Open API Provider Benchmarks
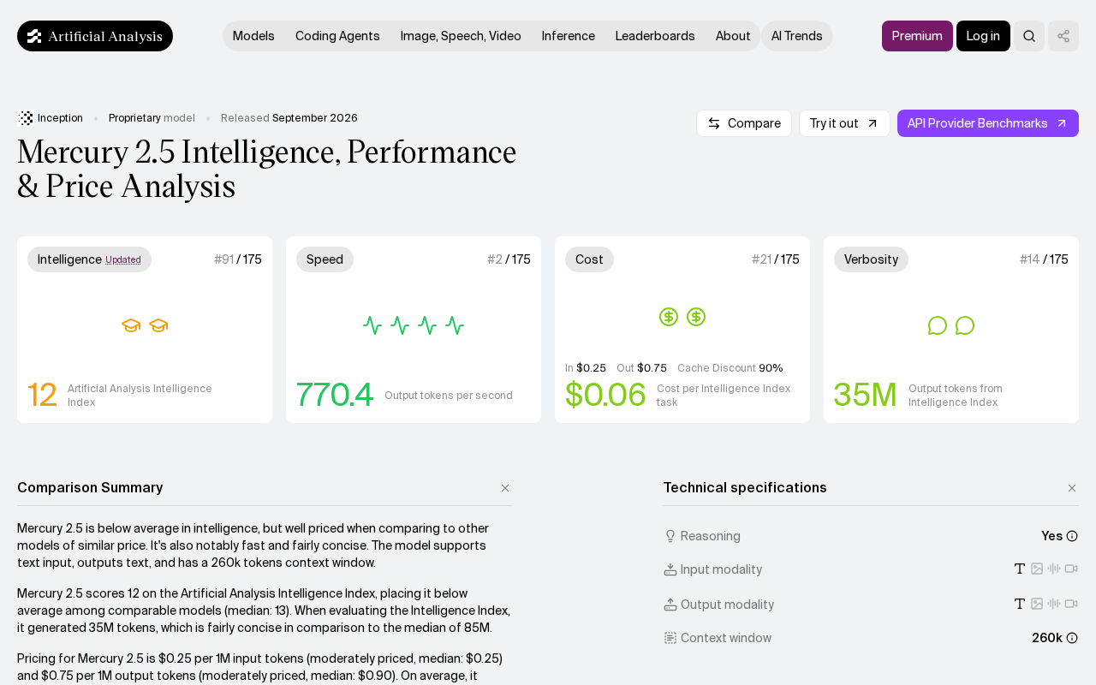The image size is (1096, 685). click(x=988, y=123)
